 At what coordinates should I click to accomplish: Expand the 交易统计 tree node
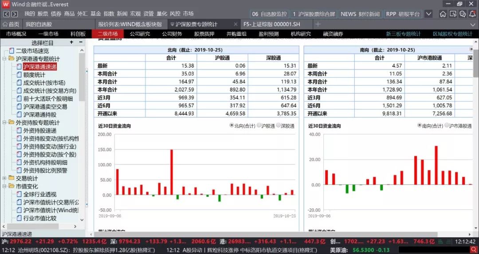tap(4, 178)
